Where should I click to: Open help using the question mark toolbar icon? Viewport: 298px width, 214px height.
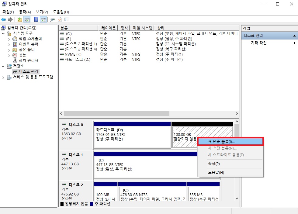coord(36,19)
